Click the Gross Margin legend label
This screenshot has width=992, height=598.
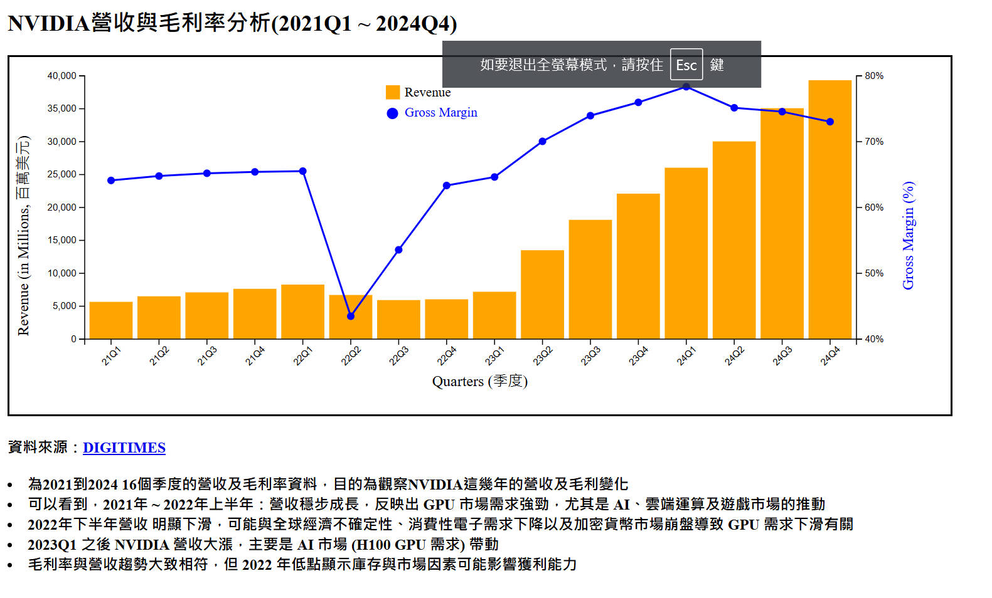point(441,112)
